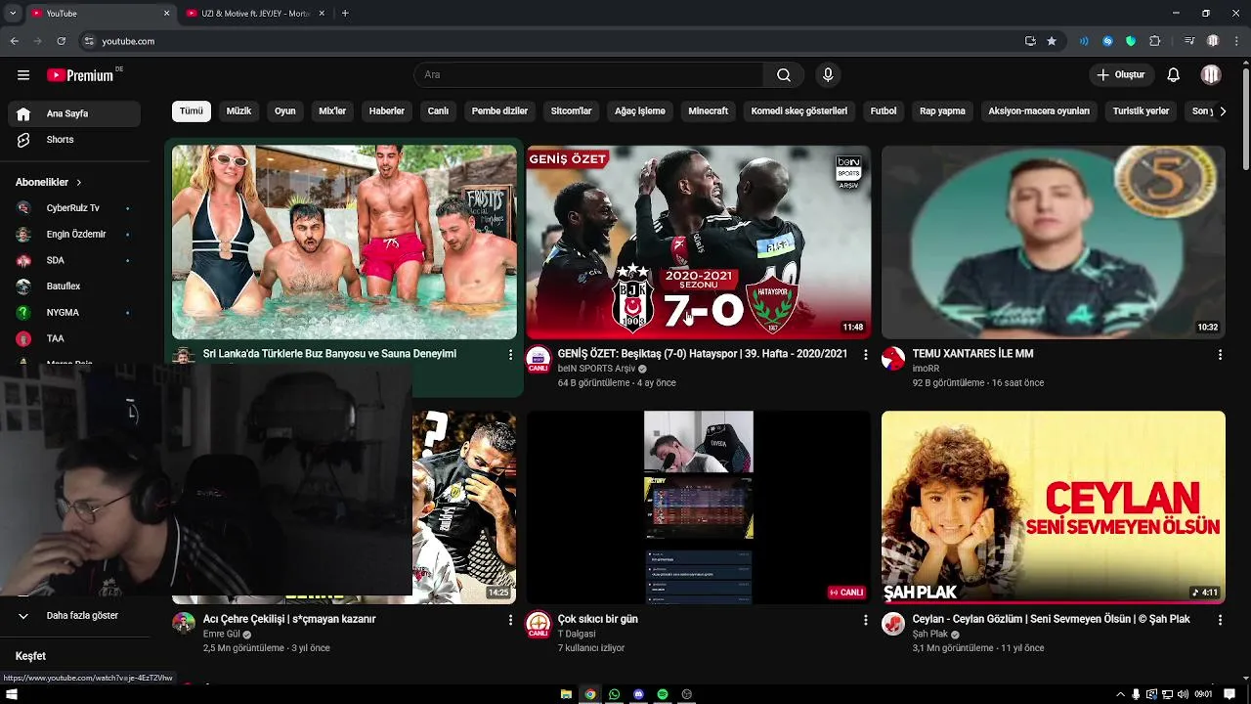Select the Canlı filter chip
This screenshot has width=1251, height=704.
coord(438,111)
